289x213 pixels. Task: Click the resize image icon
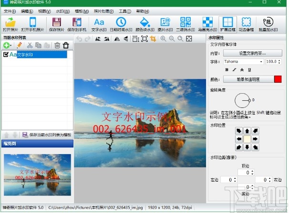135,39
